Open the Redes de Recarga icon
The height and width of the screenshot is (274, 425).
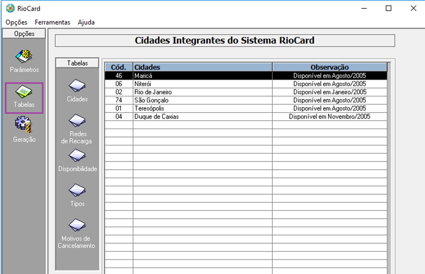(x=77, y=120)
